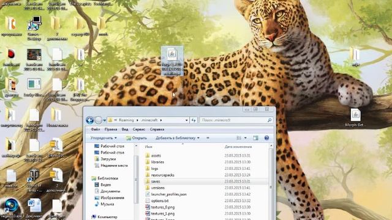Click the navigation pane scroll-up arrow
392x220 pixels.
click(136, 146)
